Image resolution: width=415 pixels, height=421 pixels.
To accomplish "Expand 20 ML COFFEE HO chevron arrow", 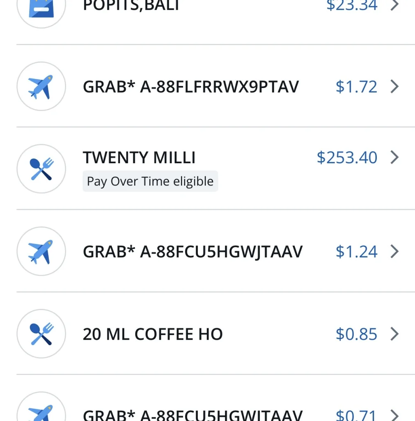I will coord(394,334).
